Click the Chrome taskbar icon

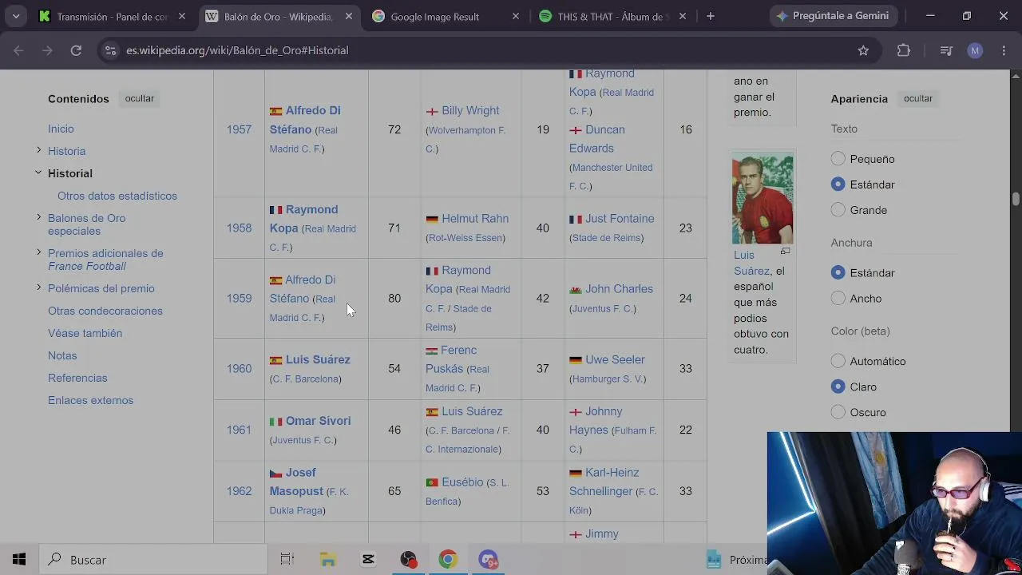coord(448,560)
